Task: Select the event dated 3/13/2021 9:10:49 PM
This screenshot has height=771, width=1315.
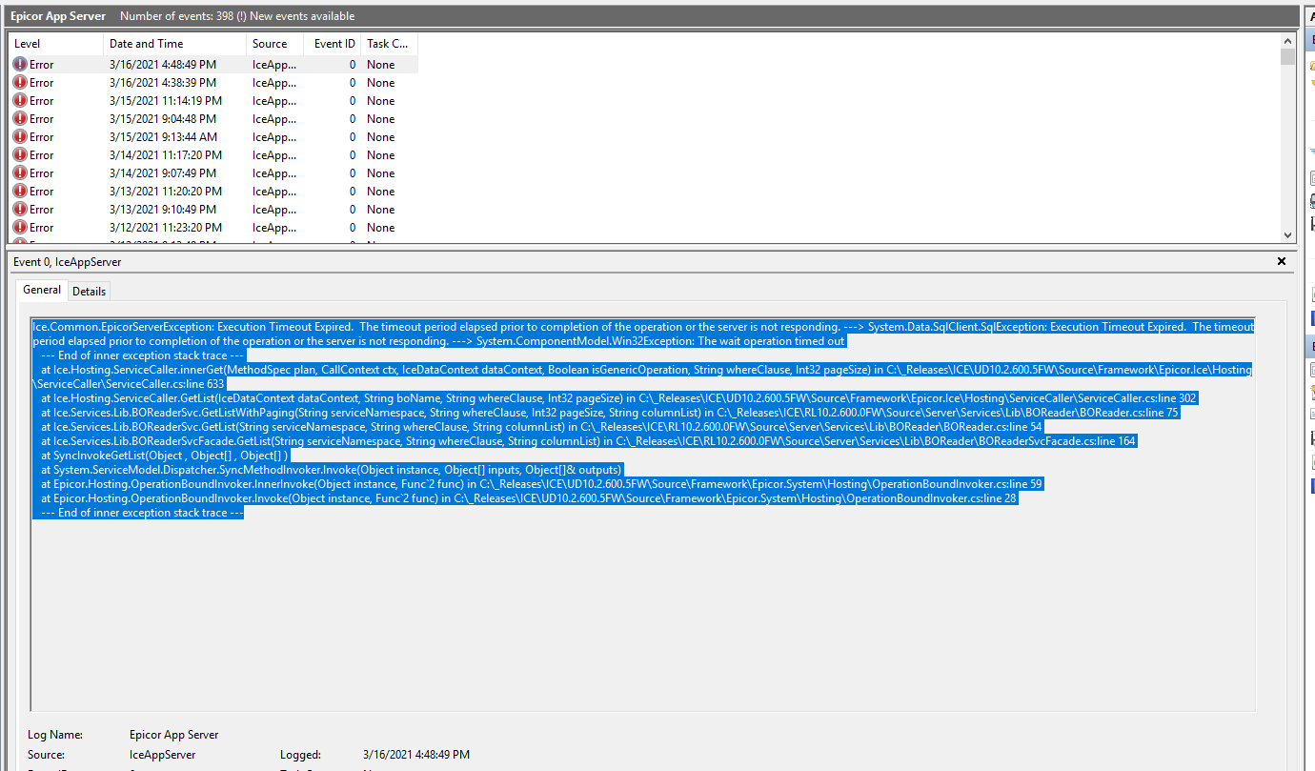Action: click(213, 210)
